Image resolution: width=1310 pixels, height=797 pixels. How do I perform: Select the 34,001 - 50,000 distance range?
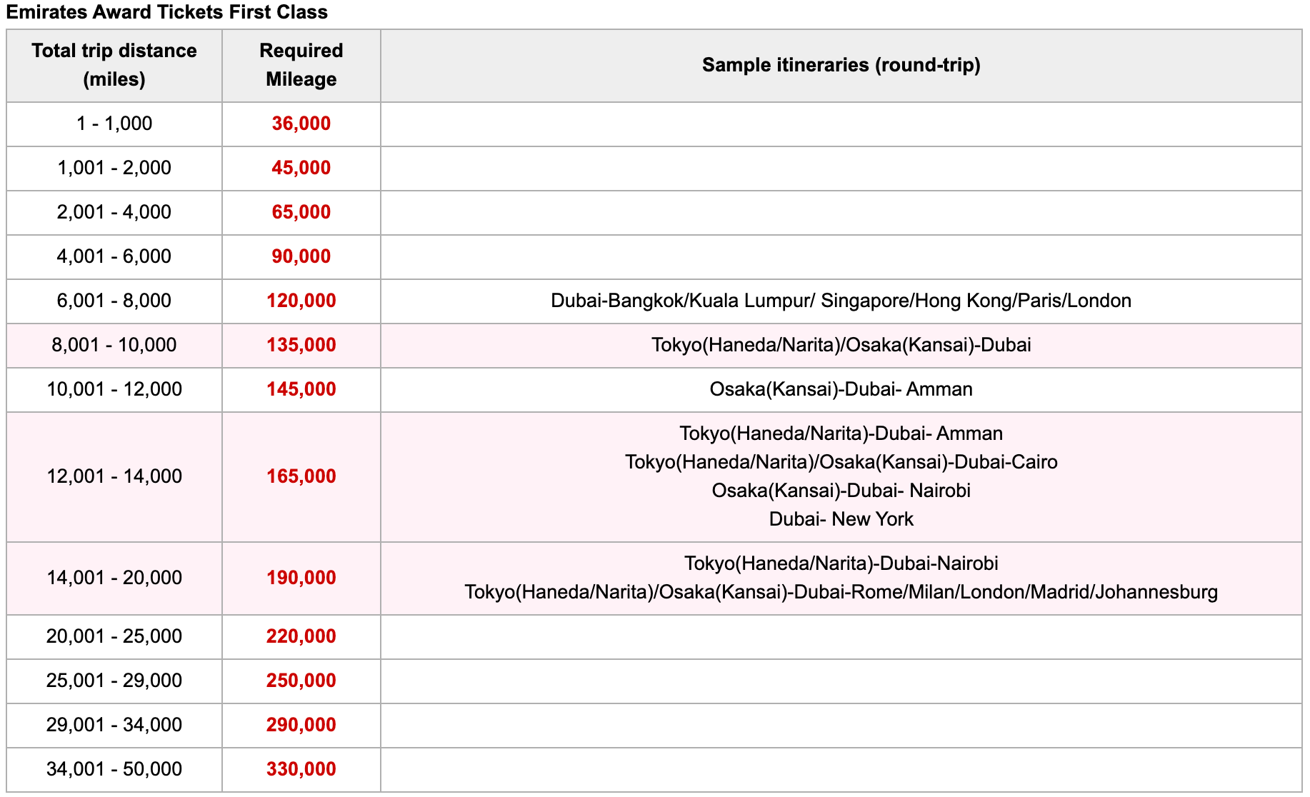114,770
